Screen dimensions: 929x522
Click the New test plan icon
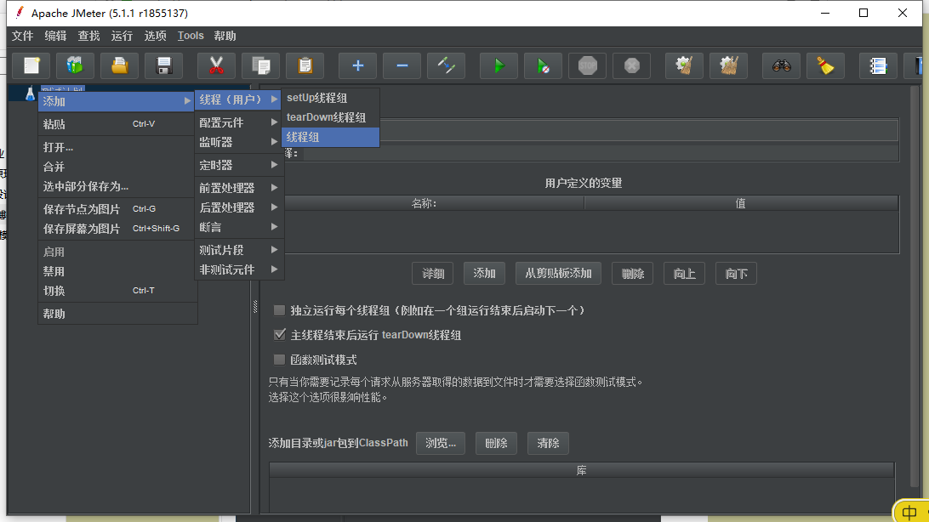pos(31,65)
